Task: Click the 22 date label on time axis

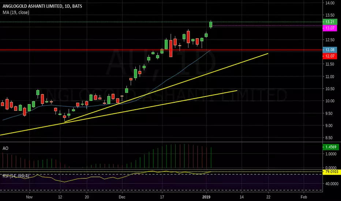Action: click(x=268, y=197)
